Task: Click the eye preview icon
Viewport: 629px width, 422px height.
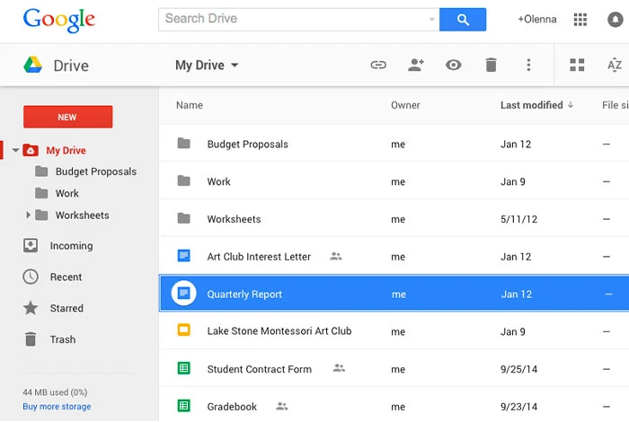Action: coord(454,65)
